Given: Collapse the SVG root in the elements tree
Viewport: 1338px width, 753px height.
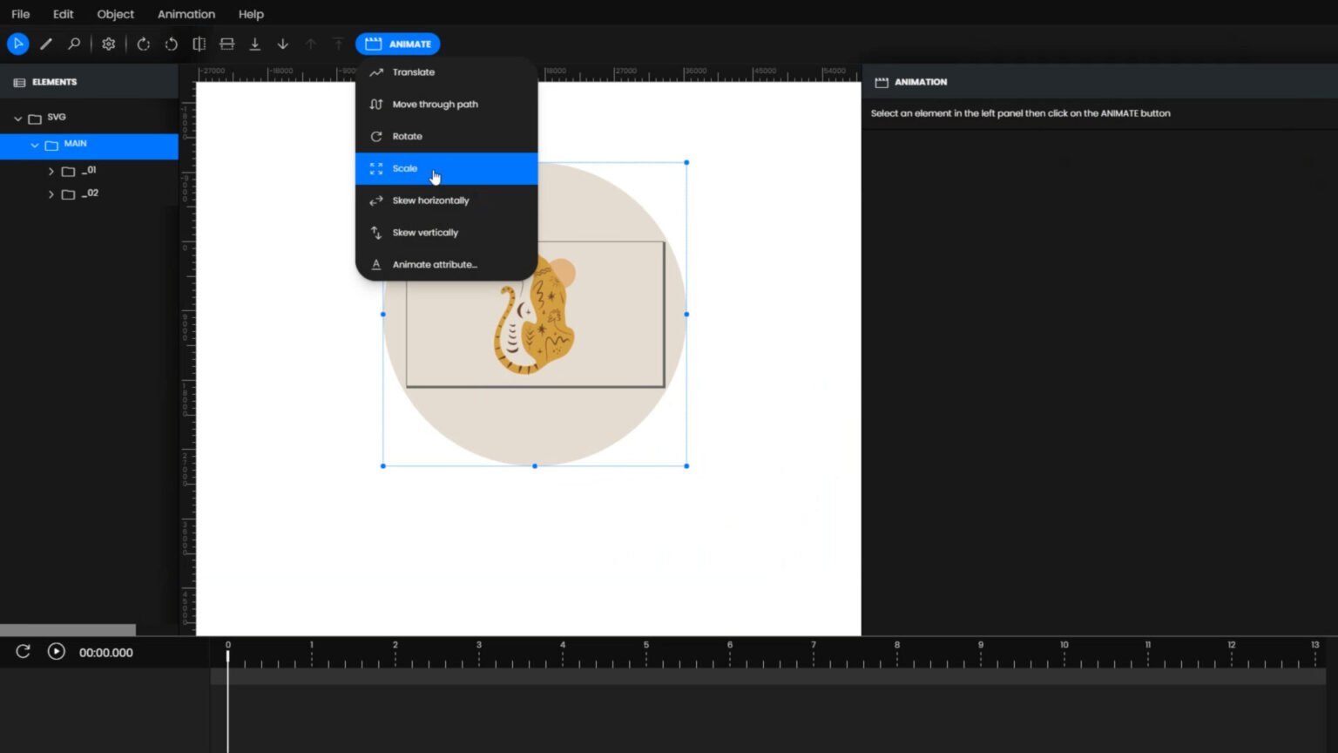Looking at the screenshot, I should (17, 117).
